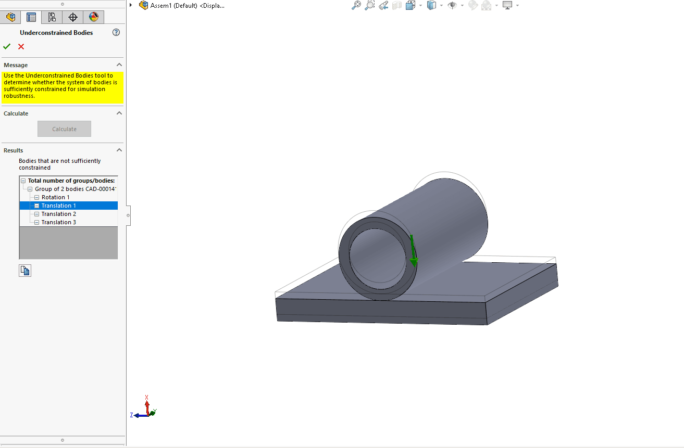
Task: Click the Previous View icon
Action: [383, 5]
